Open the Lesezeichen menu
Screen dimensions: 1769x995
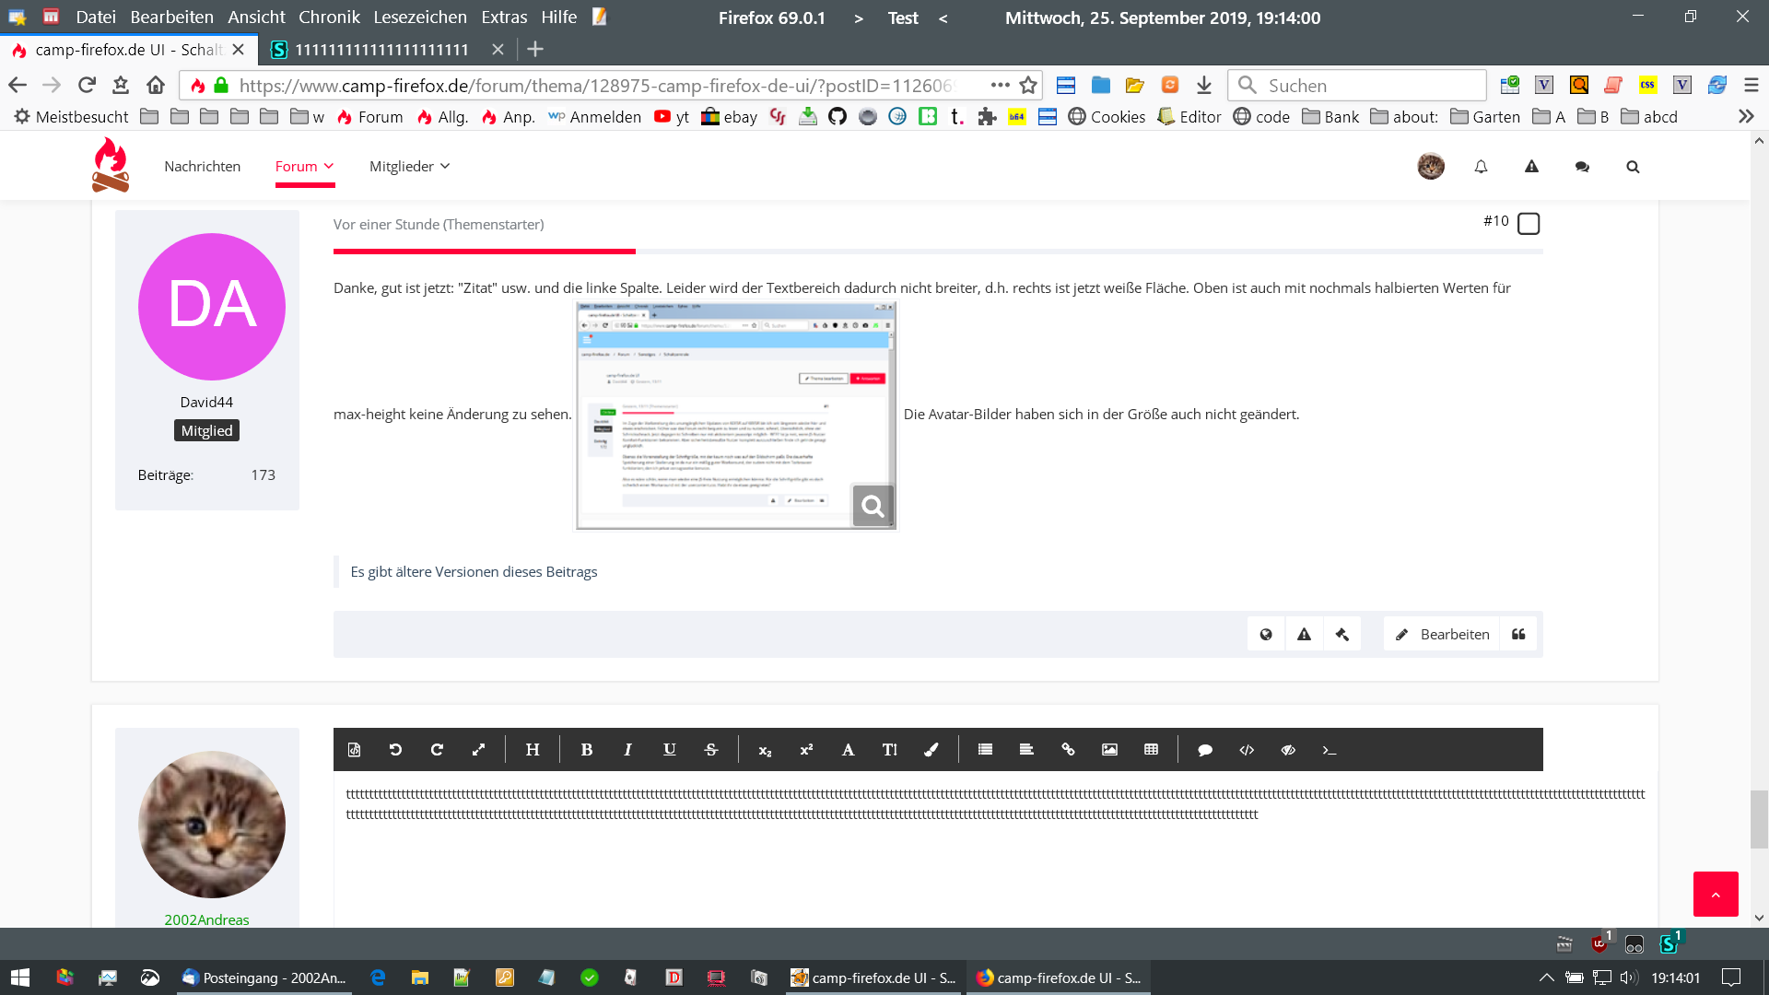(x=419, y=18)
